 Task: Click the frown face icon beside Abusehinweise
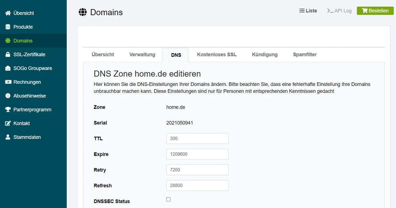pyautogui.click(x=8, y=96)
